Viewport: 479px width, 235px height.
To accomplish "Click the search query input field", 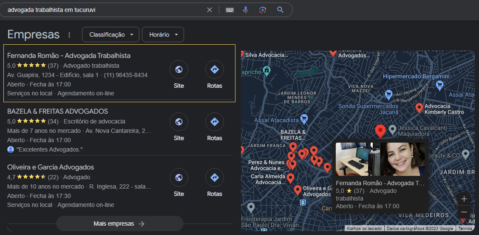I will [x=104, y=10].
